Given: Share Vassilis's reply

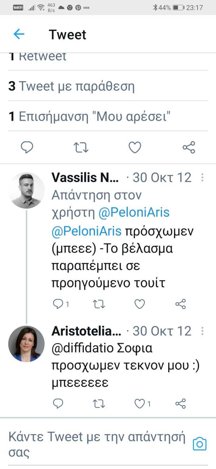Looking at the screenshot, I should point(181,304).
